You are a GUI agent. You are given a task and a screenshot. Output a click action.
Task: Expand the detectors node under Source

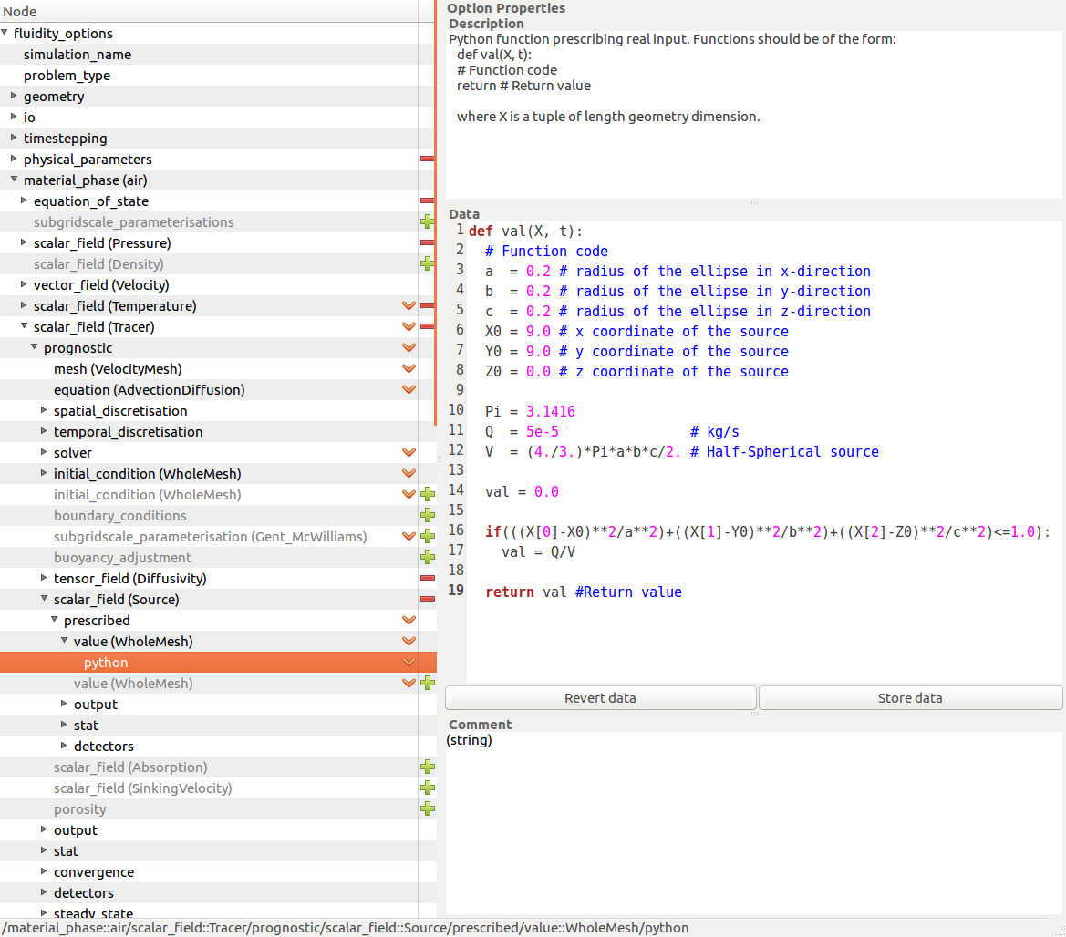[64, 746]
